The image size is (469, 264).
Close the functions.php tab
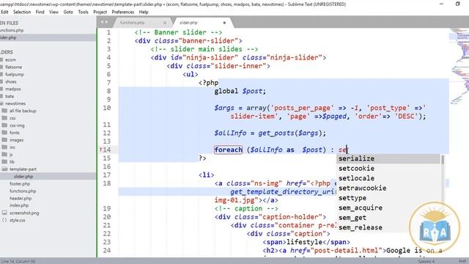point(165,23)
